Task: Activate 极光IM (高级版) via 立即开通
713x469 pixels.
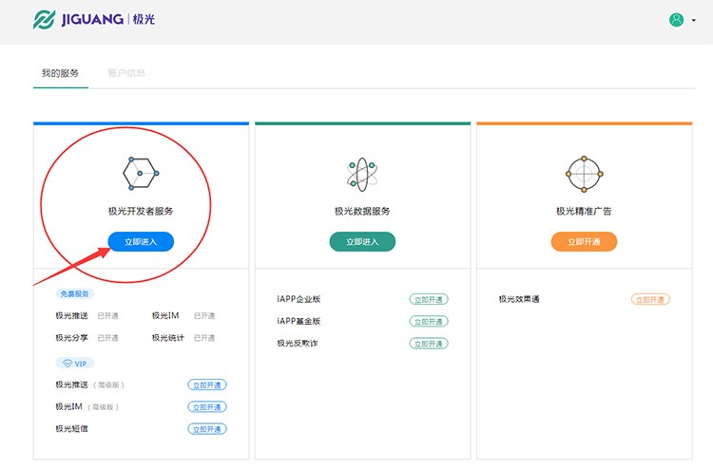Action: point(207,406)
